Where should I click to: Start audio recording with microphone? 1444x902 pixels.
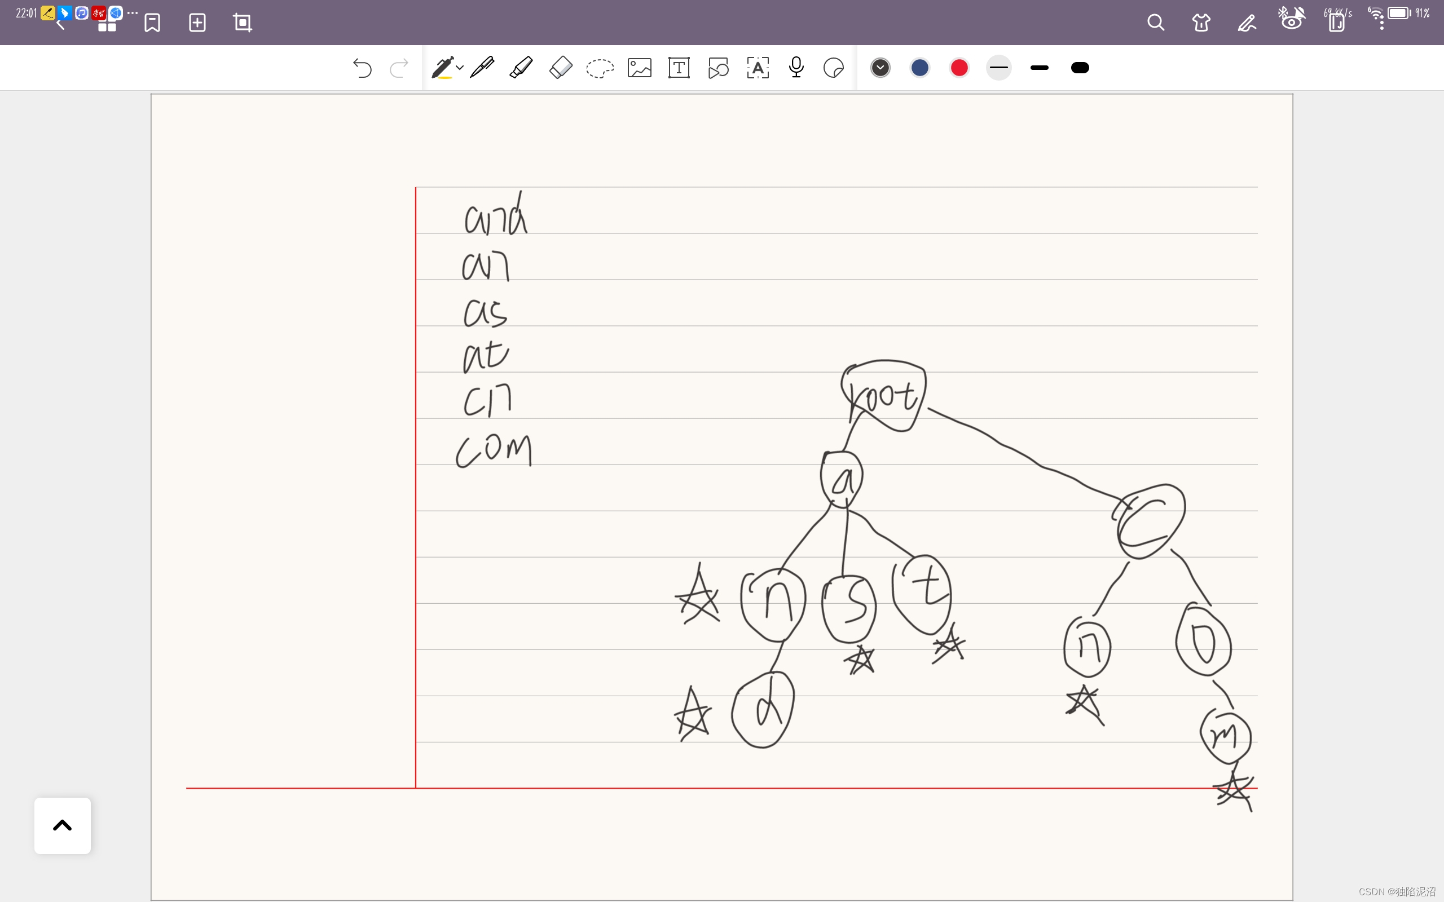[796, 68]
